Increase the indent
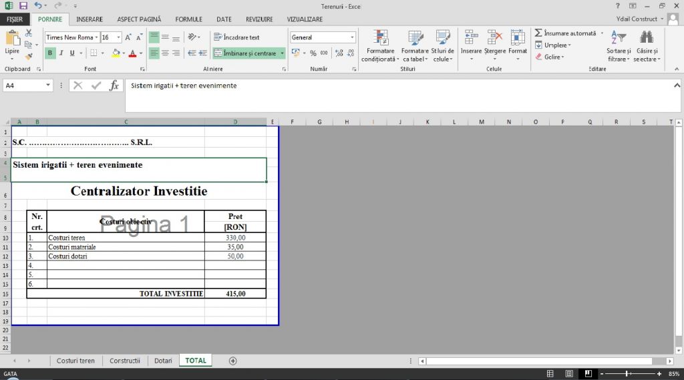This screenshot has height=380, width=684. point(203,53)
